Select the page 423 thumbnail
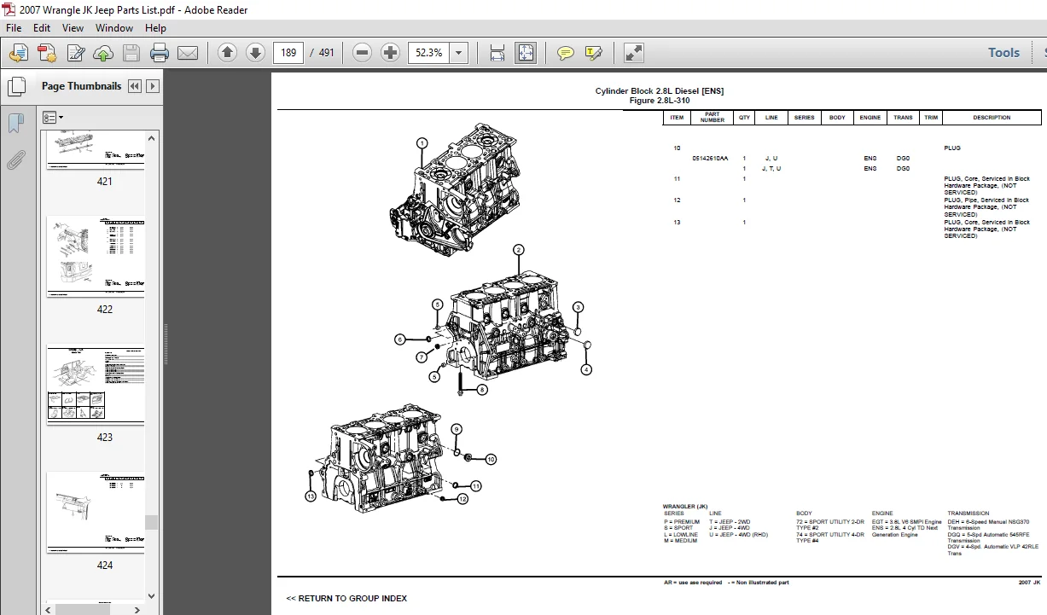Screen dimensions: 1047x615 (96, 385)
